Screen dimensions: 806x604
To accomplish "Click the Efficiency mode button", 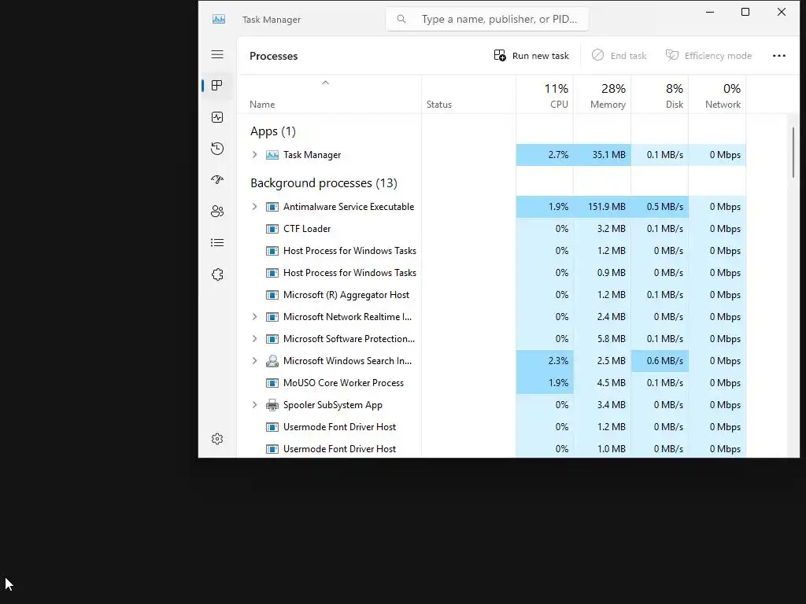I will pos(708,56).
